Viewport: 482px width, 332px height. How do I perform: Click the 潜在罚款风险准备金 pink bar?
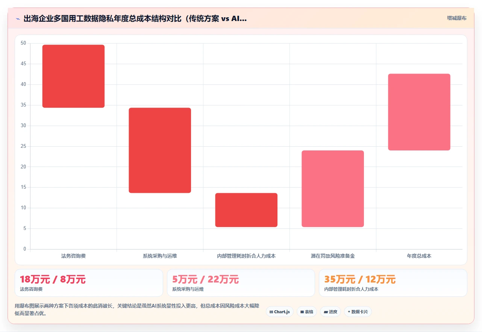[333, 189]
